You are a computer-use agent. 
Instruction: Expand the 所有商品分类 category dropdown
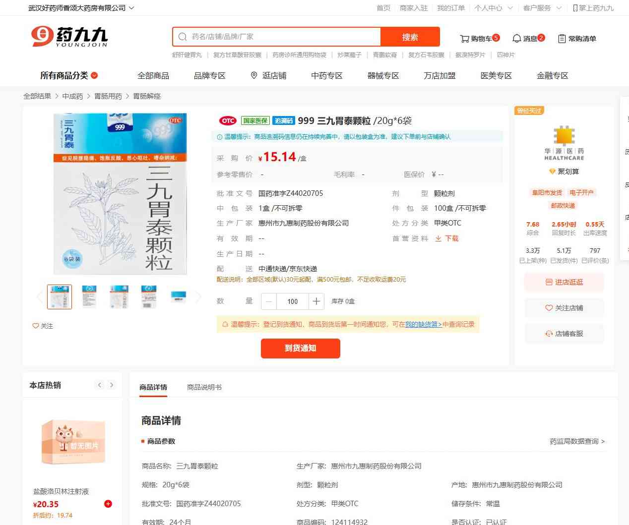69,75
